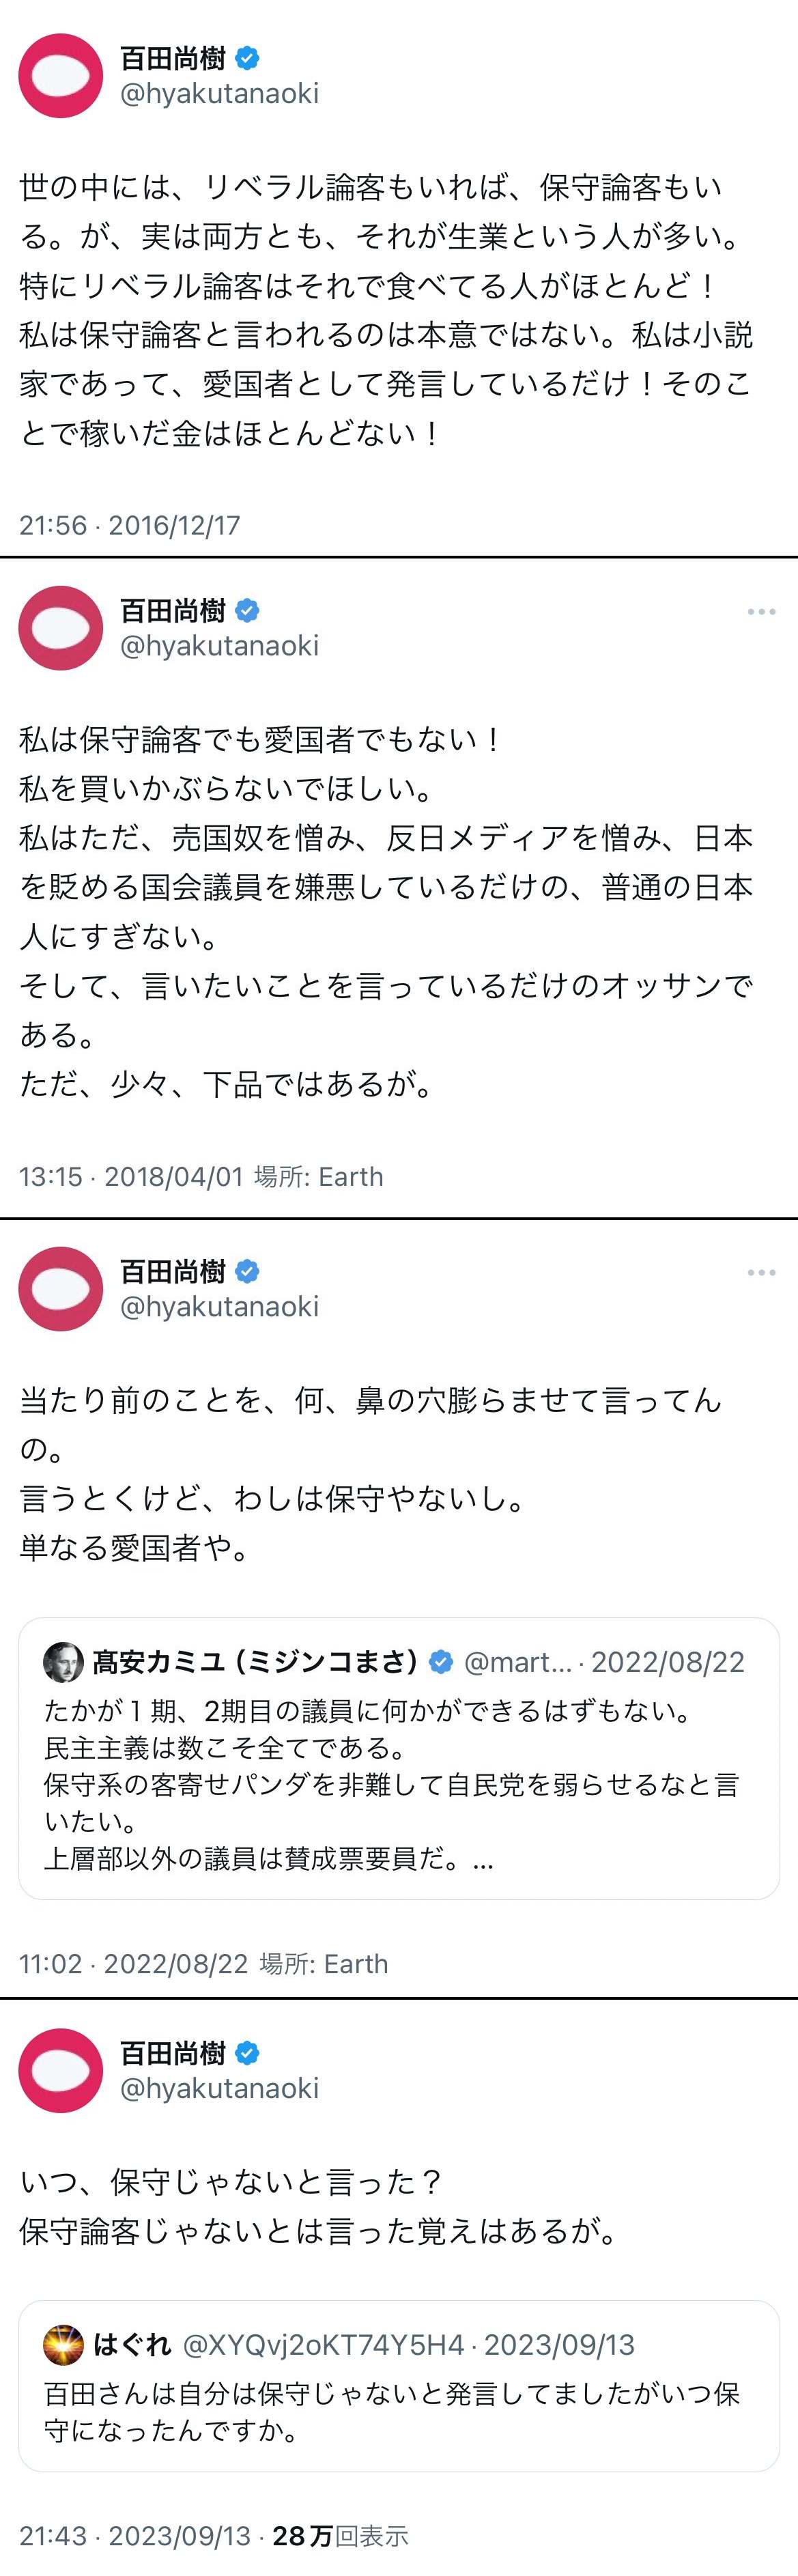The height and width of the screenshot is (2576, 798).
Task: Open three-dot menu on the 2022/08/22 tweet
Action: 761,1273
